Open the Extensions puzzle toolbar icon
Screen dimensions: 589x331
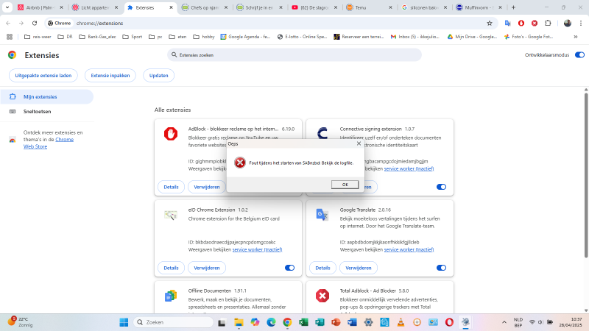[x=548, y=24]
